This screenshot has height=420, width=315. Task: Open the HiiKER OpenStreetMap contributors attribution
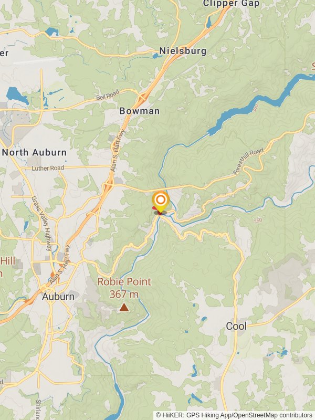pyautogui.click(x=234, y=415)
